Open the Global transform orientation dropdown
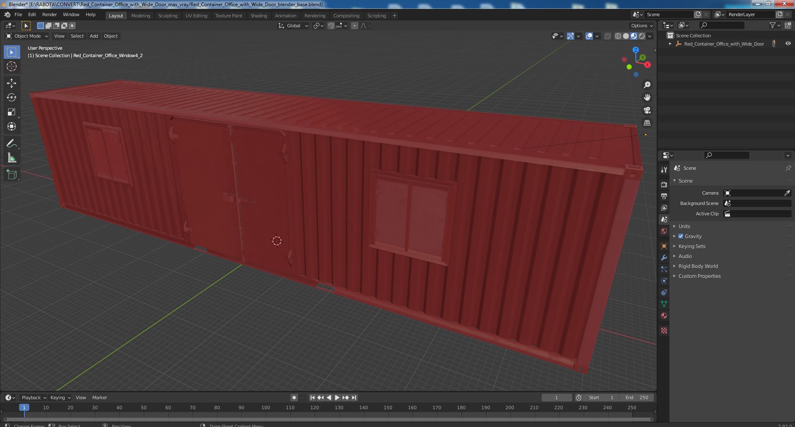The height and width of the screenshot is (427, 795). [x=293, y=26]
